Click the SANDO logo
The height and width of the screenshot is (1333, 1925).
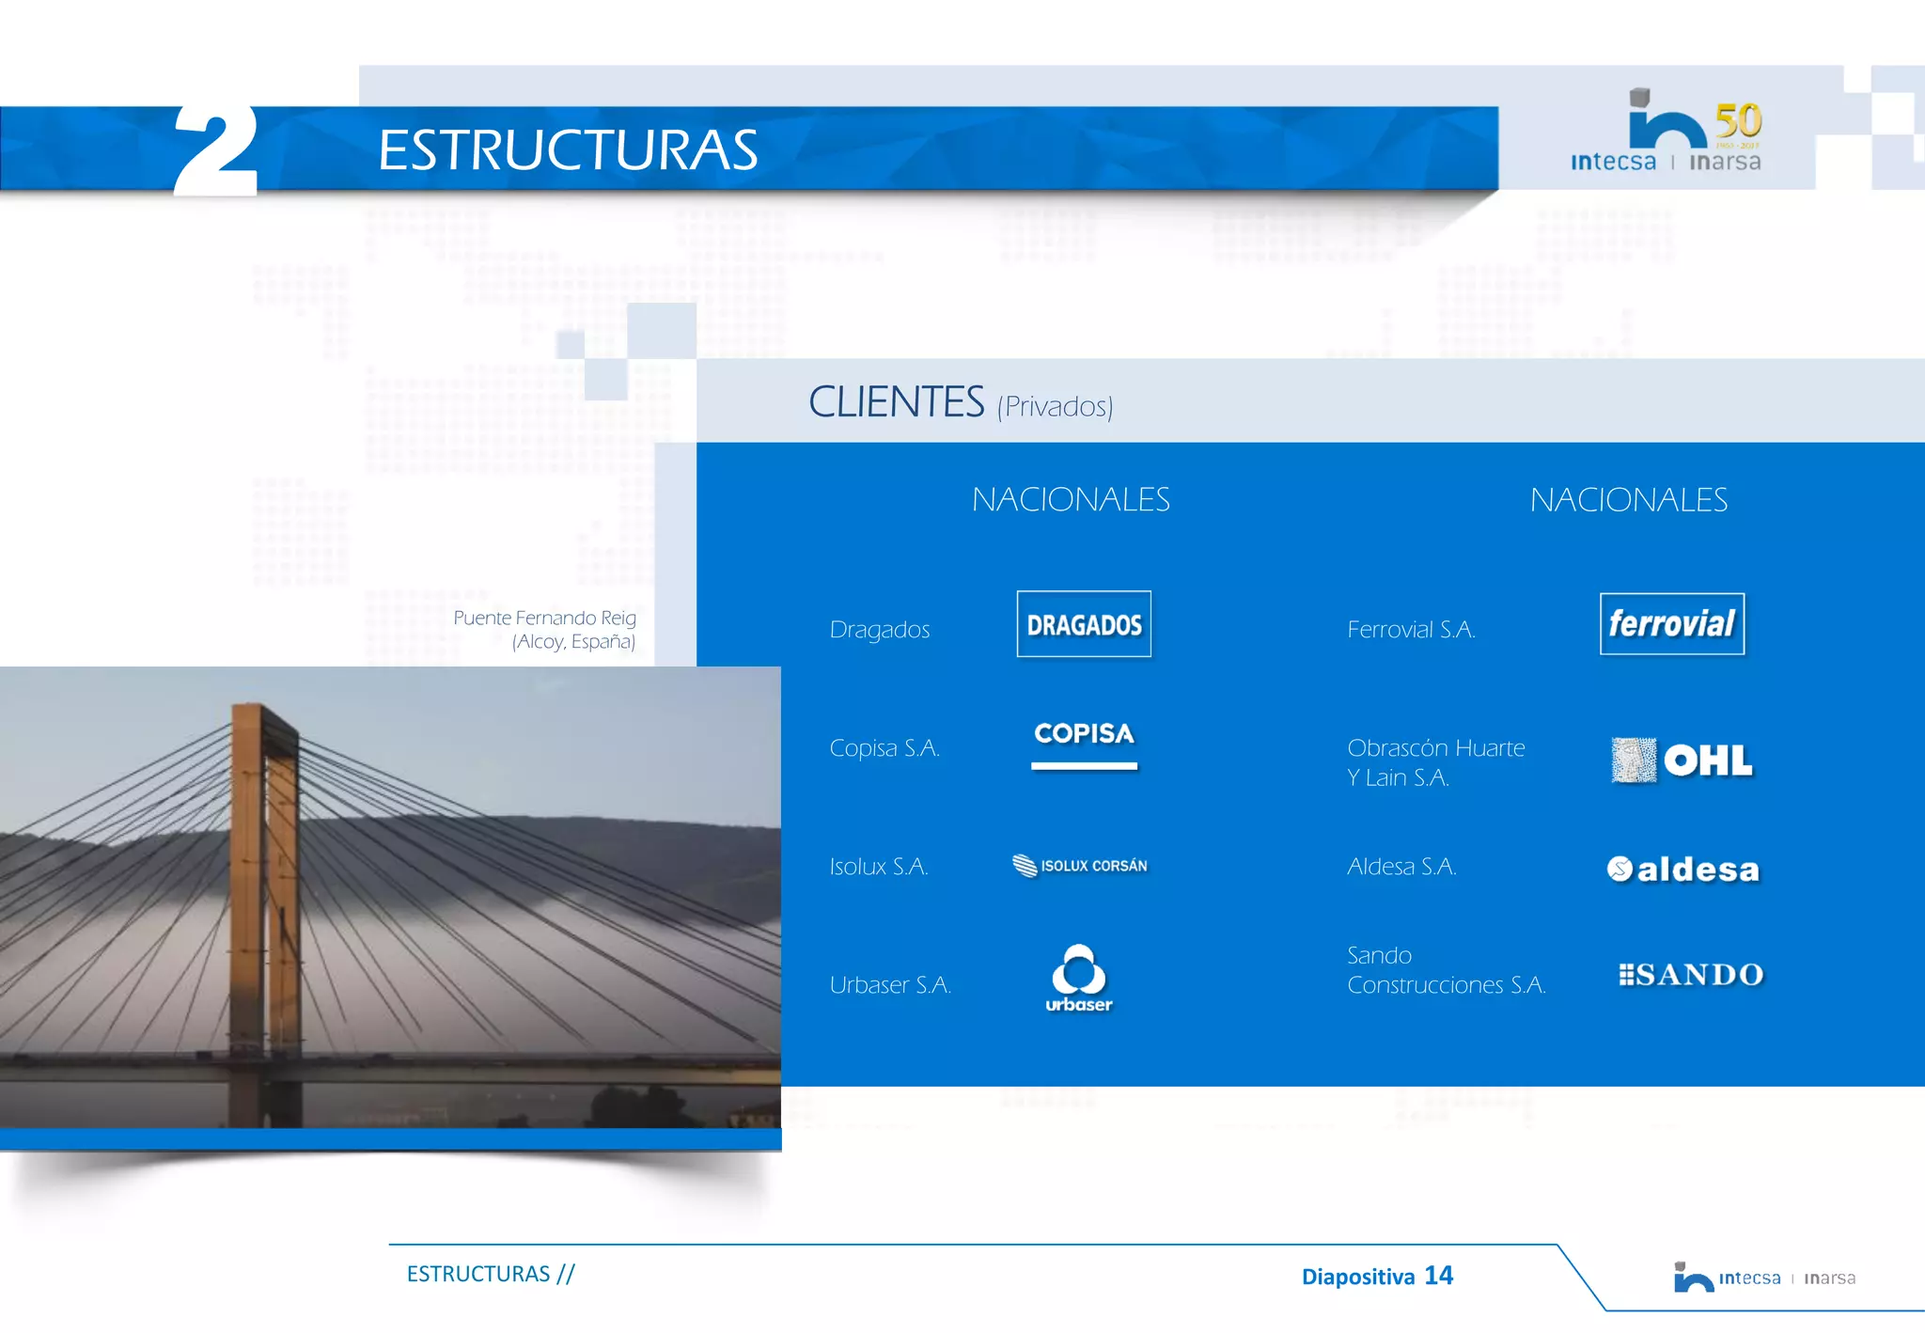1690,975
